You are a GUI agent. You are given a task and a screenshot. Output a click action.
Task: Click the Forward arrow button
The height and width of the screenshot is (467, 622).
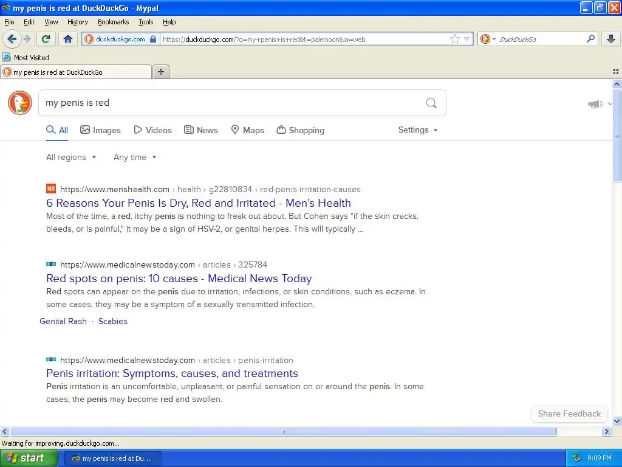[x=27, y=39]
